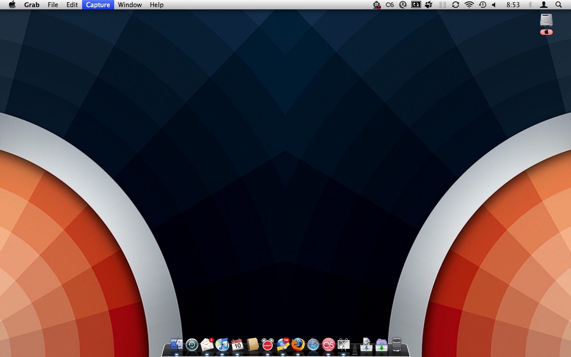Open the Grab application menu
571x357 pixels.
(x=32, y=5)
